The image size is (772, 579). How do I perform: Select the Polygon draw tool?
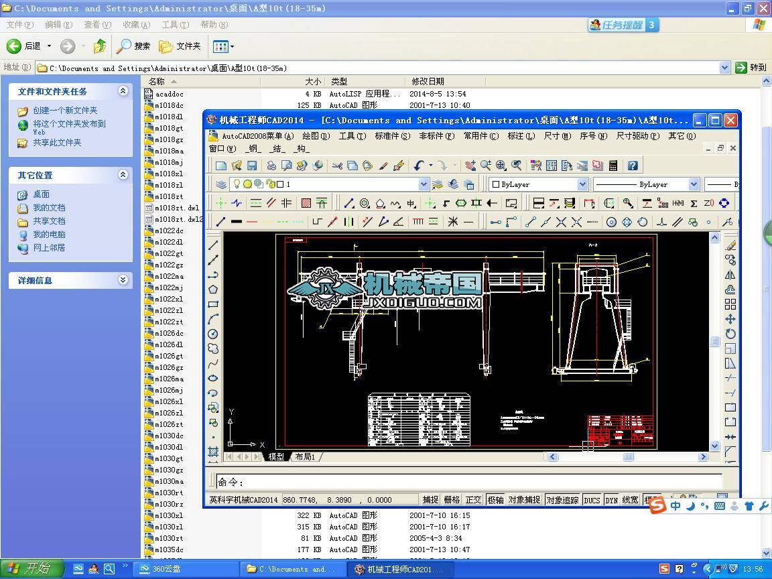pos(213,289)
